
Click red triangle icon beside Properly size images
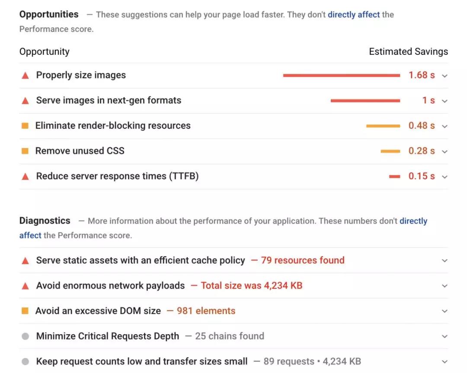click(x=25, y=76)
